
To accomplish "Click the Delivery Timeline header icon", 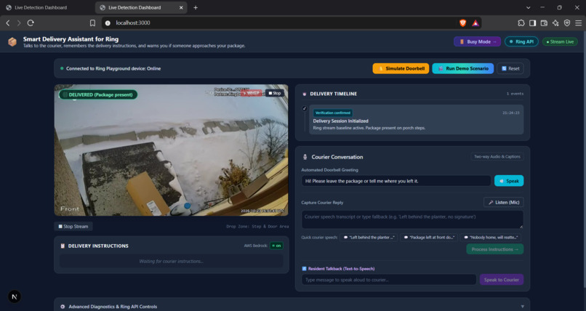I will click(x=304, y=94).
